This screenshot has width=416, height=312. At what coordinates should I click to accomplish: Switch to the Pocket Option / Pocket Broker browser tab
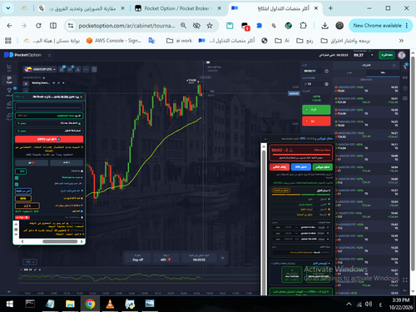pyautogui.click(x=177, y=8)
